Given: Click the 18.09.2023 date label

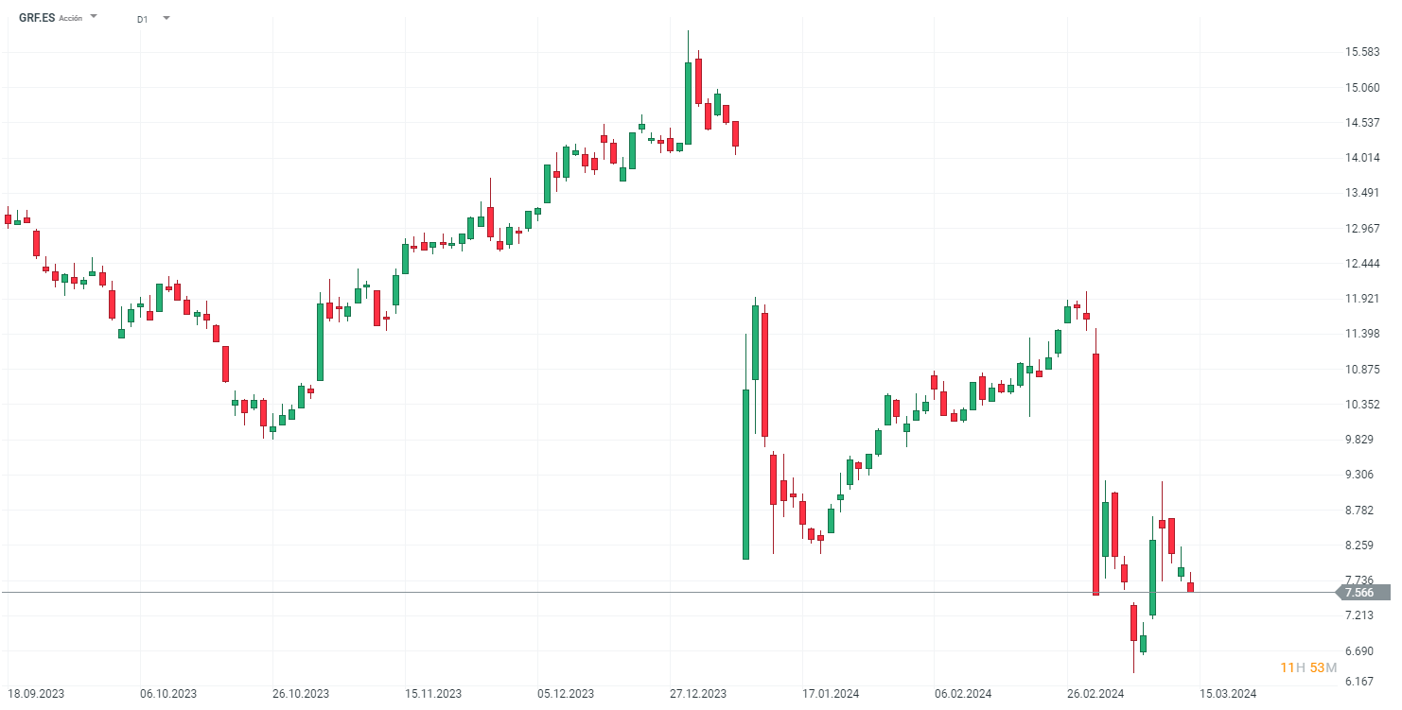Looking at the screenshot, I should point(35,693).
